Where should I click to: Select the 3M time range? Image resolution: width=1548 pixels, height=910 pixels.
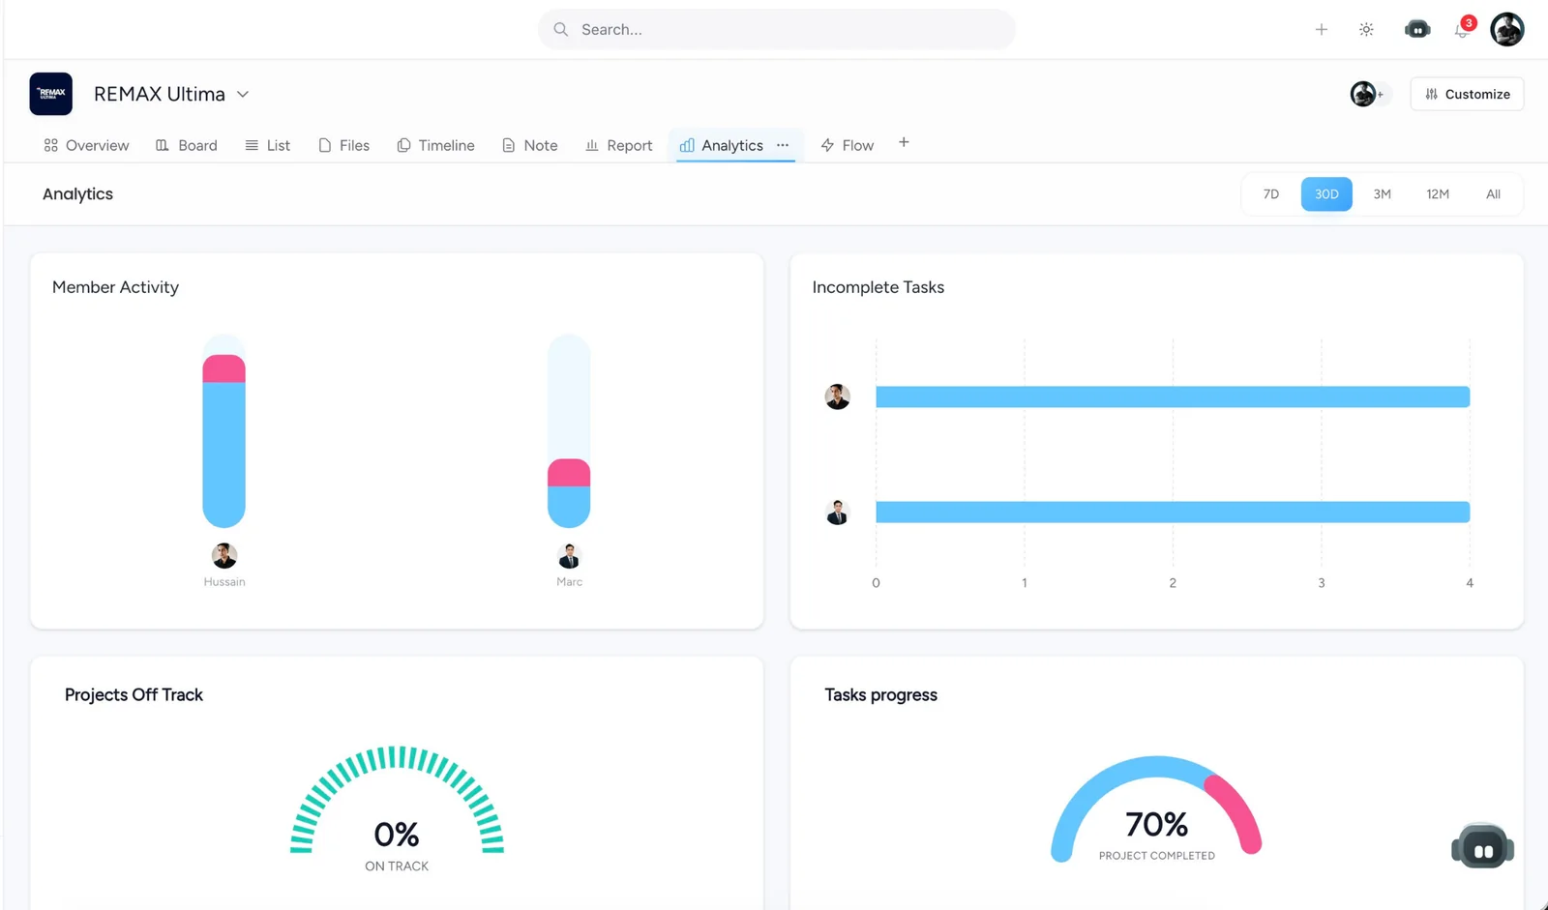click(1383, 194)
